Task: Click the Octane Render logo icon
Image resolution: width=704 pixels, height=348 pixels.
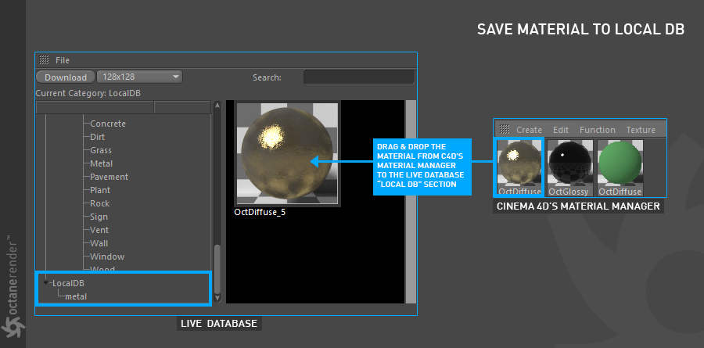Action: click(13, 326)
